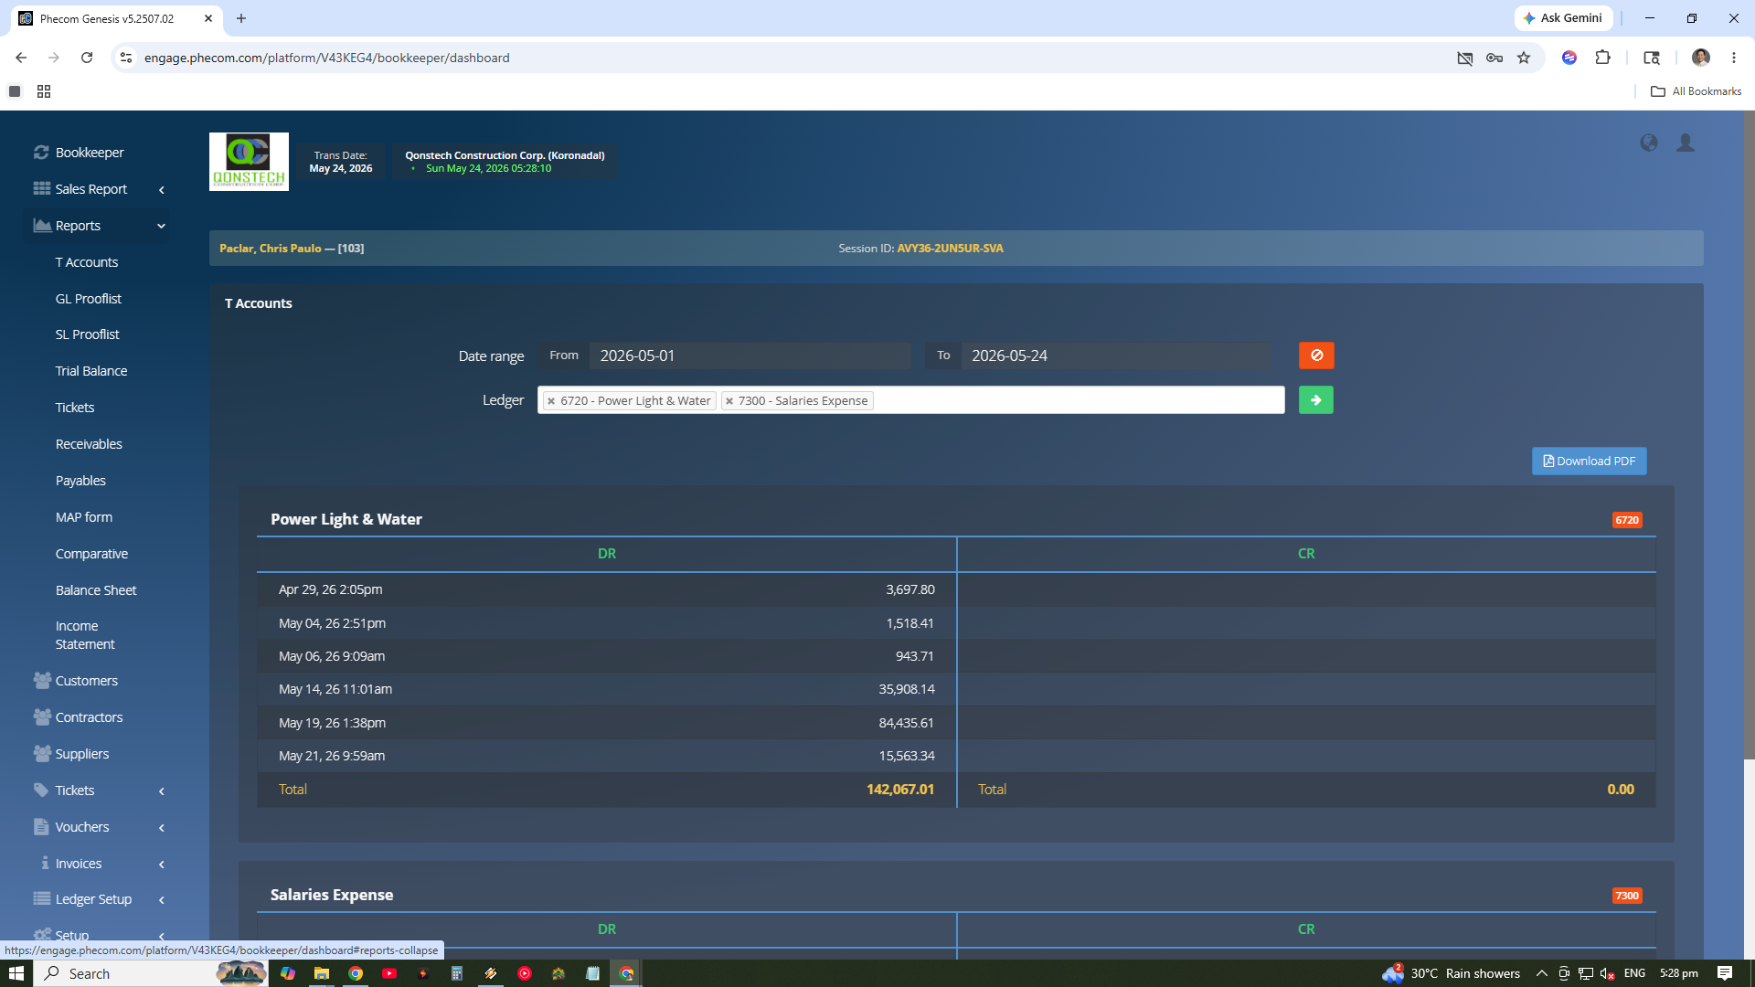Open the browser apps grid shortcut
The width and height of the screenshot is (1755, 987).
pos(44,91)
